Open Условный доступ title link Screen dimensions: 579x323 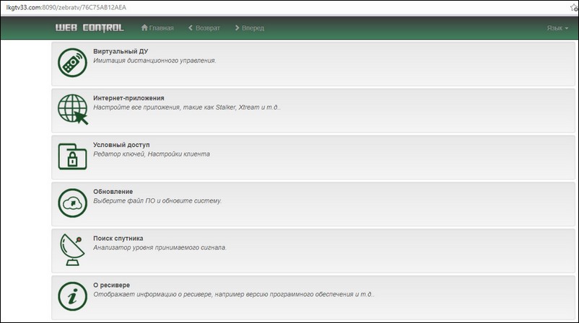point(121,145)
